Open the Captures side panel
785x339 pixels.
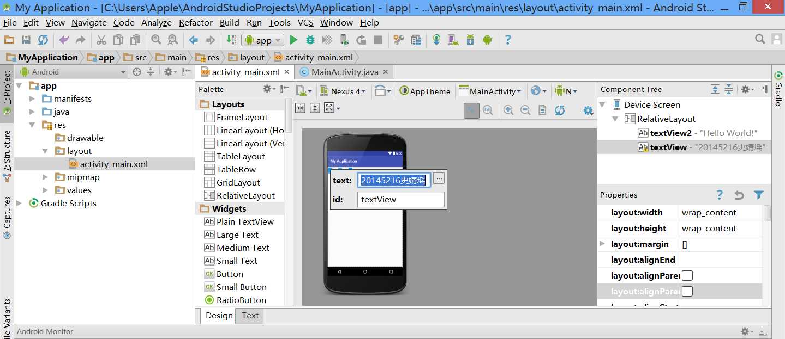[7, 218]
